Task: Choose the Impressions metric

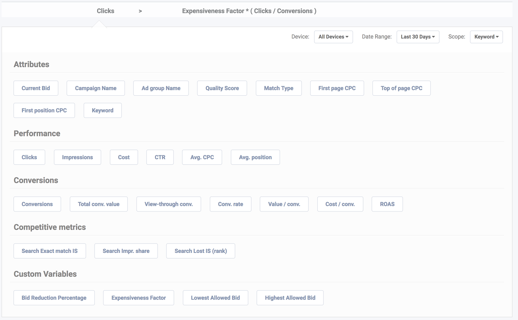Action: pyautogui.click(x=77, y=157)
